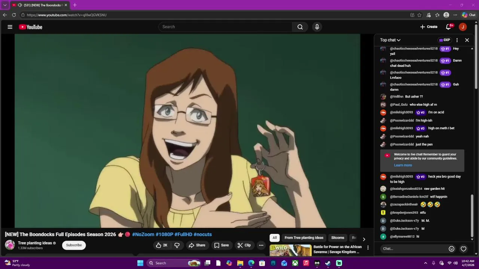Select the Sitcoms filter chip

[x=338, y=238]
